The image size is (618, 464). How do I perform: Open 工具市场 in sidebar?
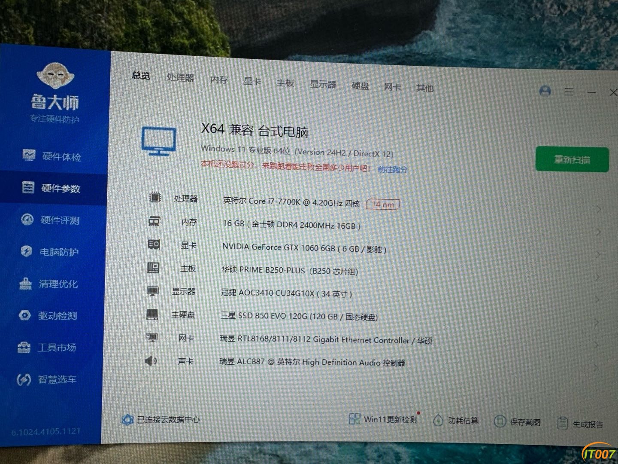47,347
